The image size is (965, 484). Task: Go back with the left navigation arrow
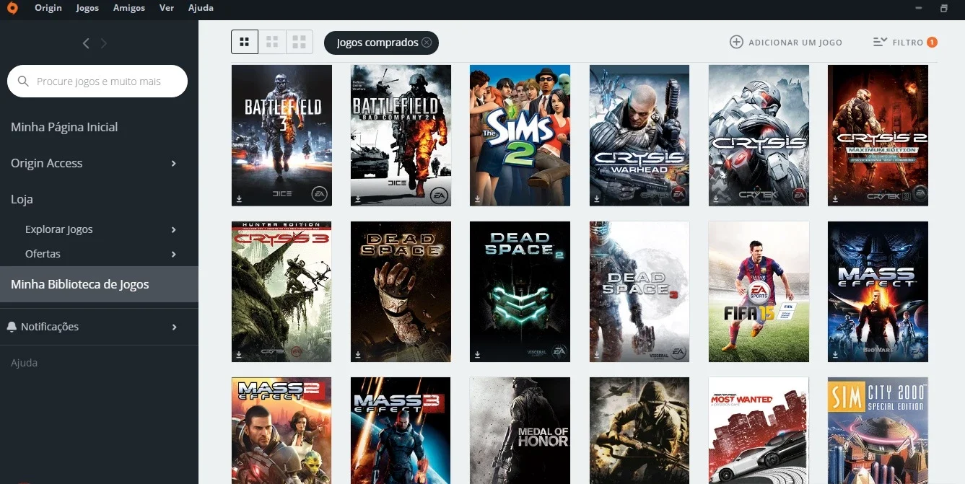(86, 43)
